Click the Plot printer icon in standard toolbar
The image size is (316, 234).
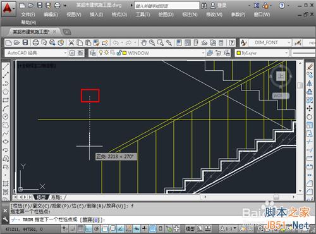(35, 43)
